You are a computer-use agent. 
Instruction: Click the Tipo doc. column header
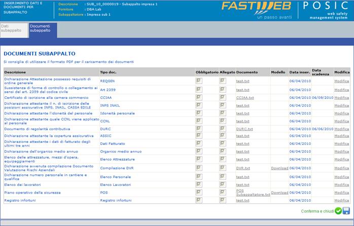point(108,72)
